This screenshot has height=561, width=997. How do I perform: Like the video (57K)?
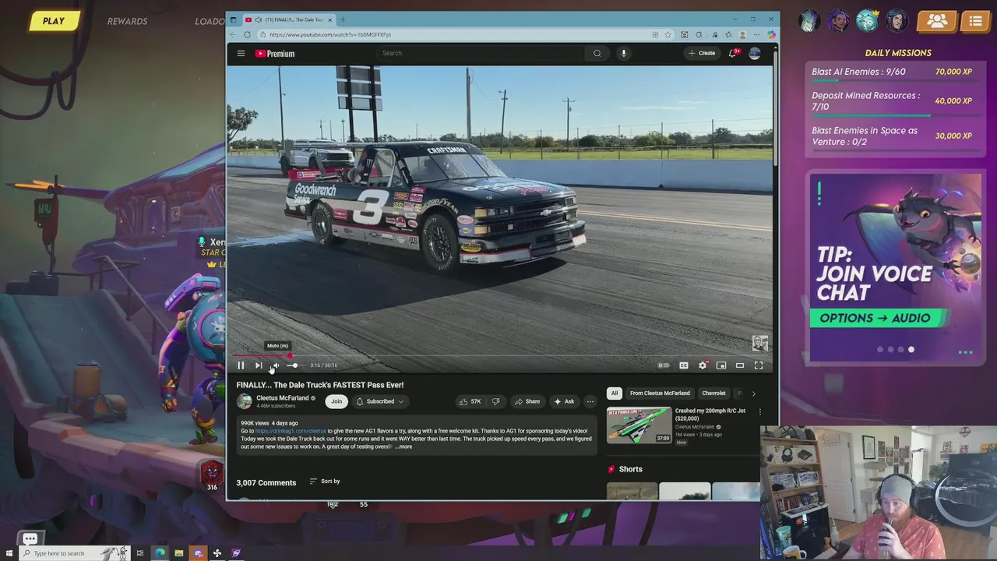click(470, 401)
